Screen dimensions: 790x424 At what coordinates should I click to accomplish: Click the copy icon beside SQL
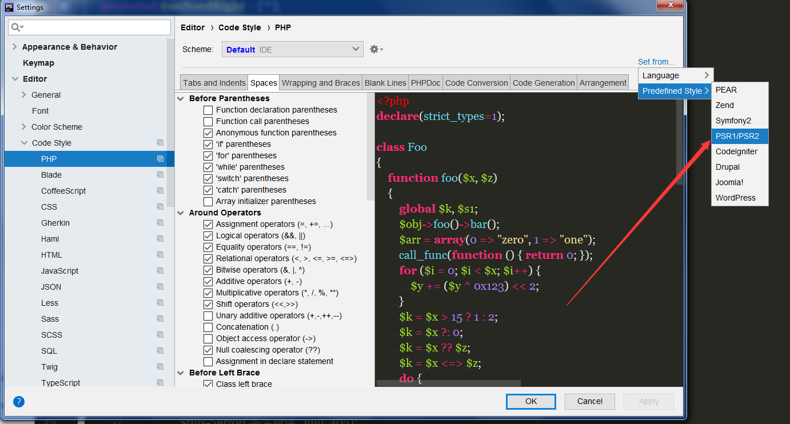[161, 351]
